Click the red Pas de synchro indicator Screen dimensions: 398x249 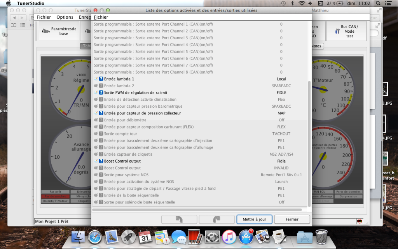(x=55, y=196)
